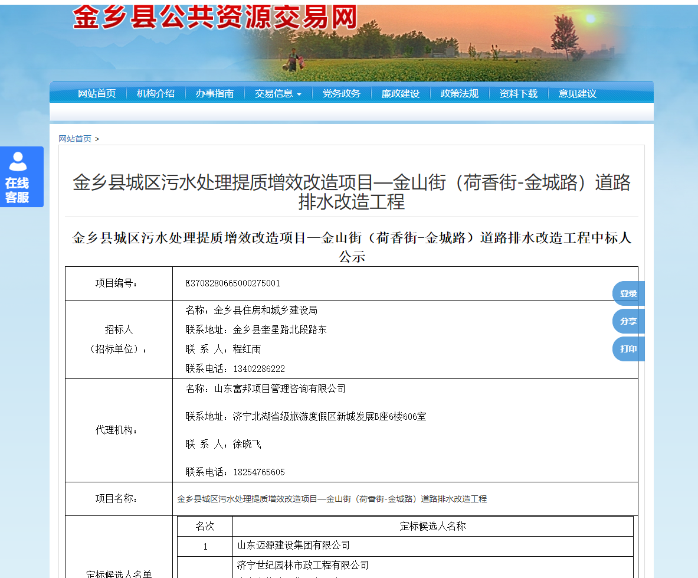Click the text 名称：金乡县住房和城乡建设局

point(251,310)
